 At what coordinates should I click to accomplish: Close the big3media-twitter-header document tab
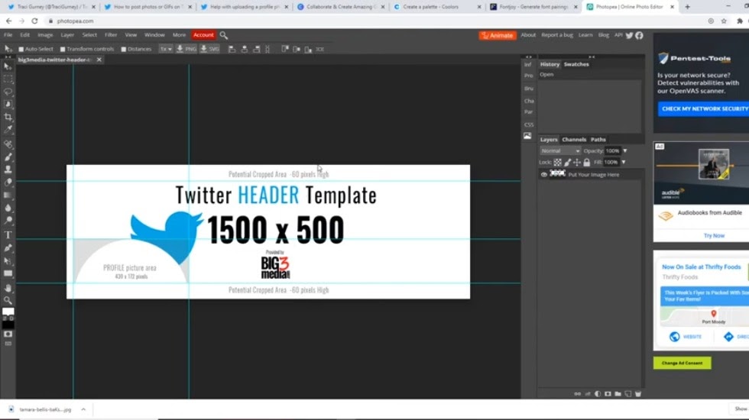pyautogui.click(x=99, y=60)
